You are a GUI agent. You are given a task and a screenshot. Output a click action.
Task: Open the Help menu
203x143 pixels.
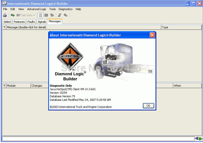(78, 9)
